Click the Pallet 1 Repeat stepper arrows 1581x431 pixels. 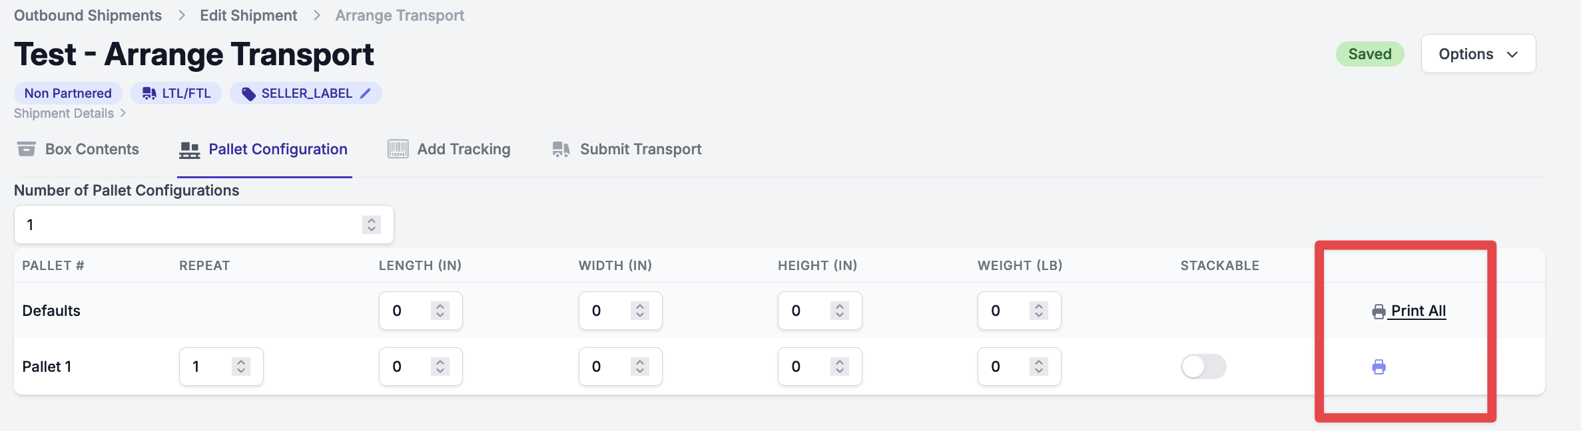pos(241,366)
